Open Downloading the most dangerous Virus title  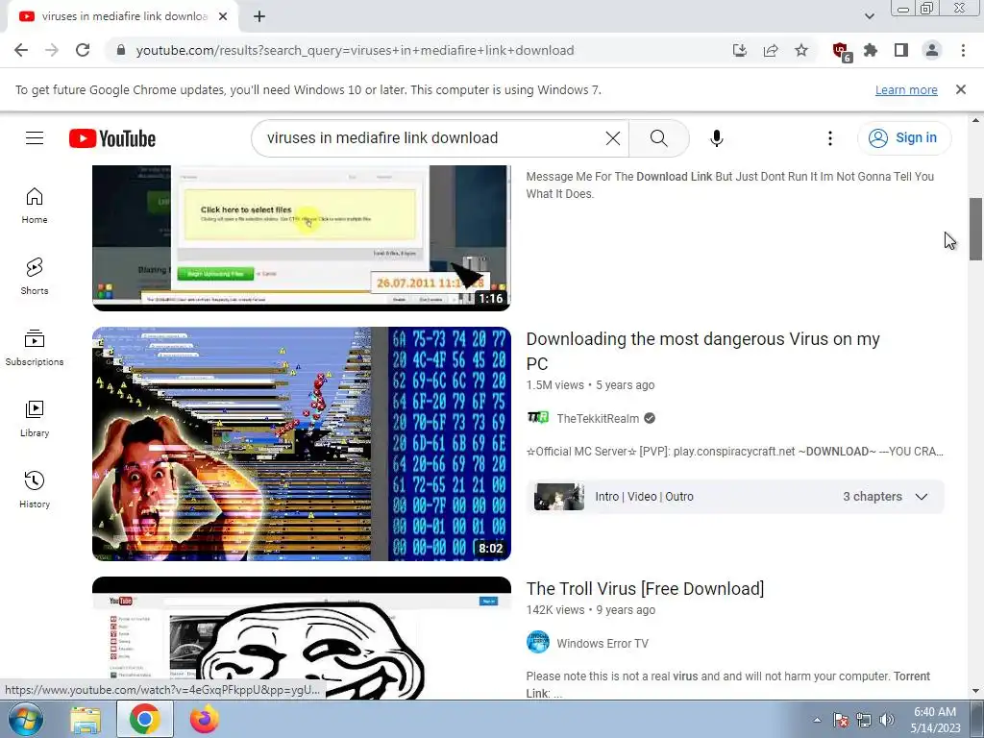(x=702, y=352)
